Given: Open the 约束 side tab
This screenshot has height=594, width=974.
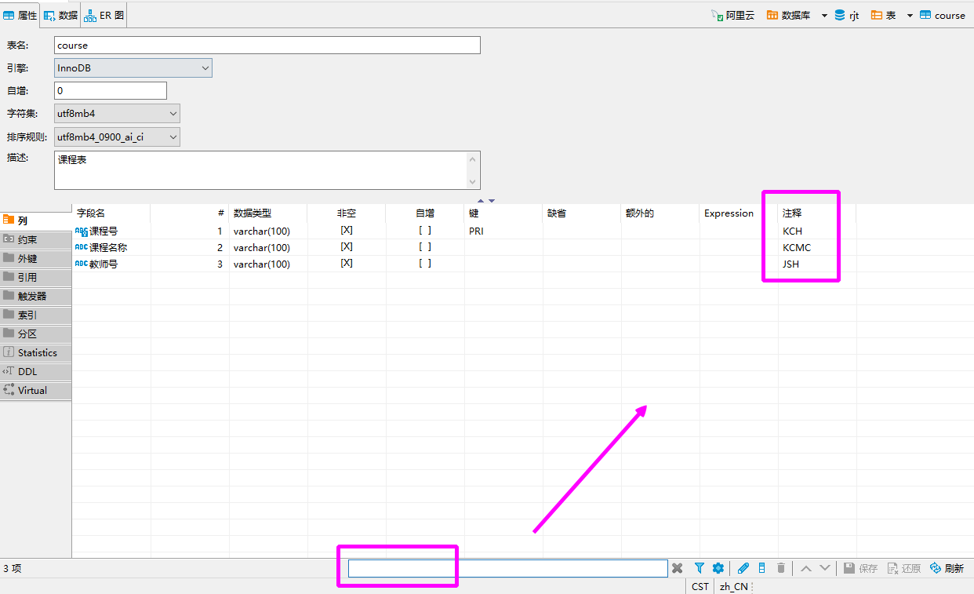Looking at the screenshot, I should [36, 239].
